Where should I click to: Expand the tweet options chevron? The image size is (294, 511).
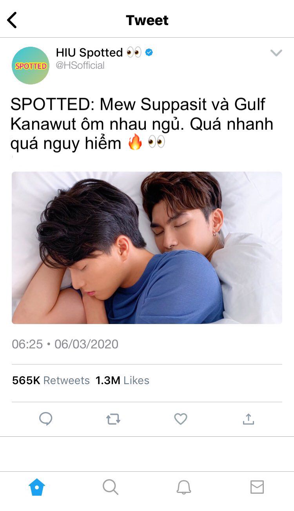coord(276,53)
